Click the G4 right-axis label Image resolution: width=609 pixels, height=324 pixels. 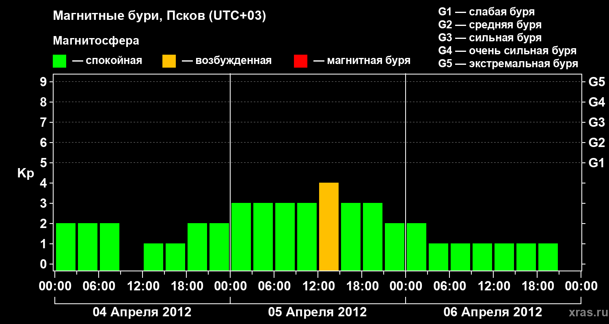pyautogui.click(x=597, y=102)
